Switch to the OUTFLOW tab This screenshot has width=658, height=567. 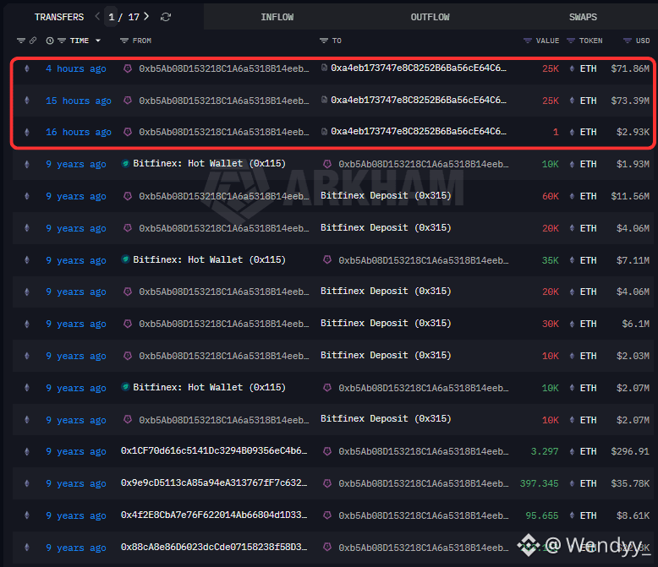430,17
